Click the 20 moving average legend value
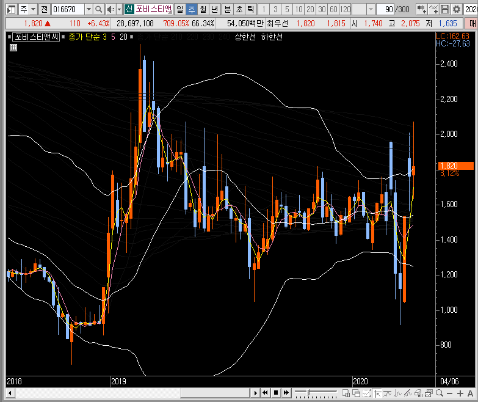 [x=123, y=37]
